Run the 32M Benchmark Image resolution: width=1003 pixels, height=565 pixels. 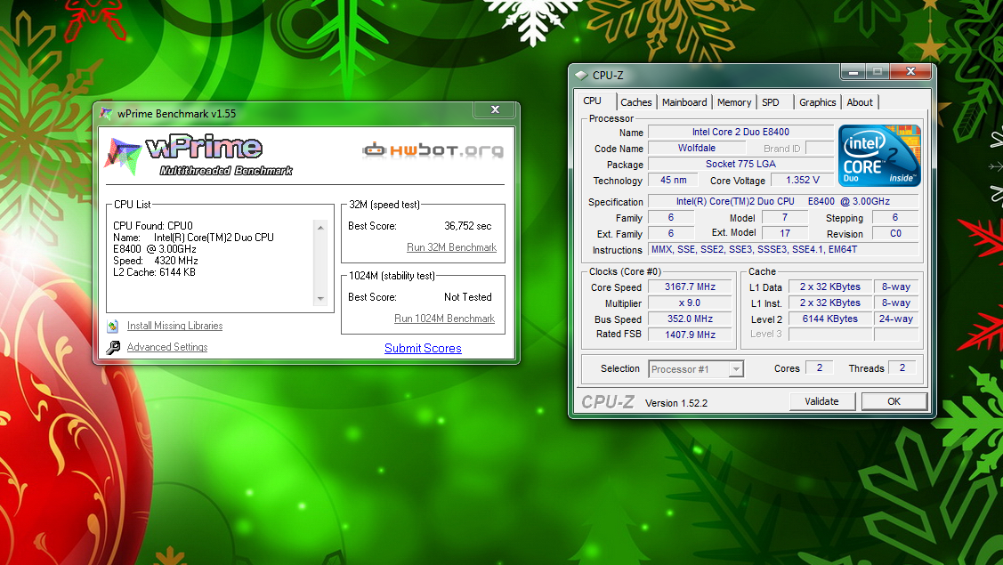(x=451, y=247)
